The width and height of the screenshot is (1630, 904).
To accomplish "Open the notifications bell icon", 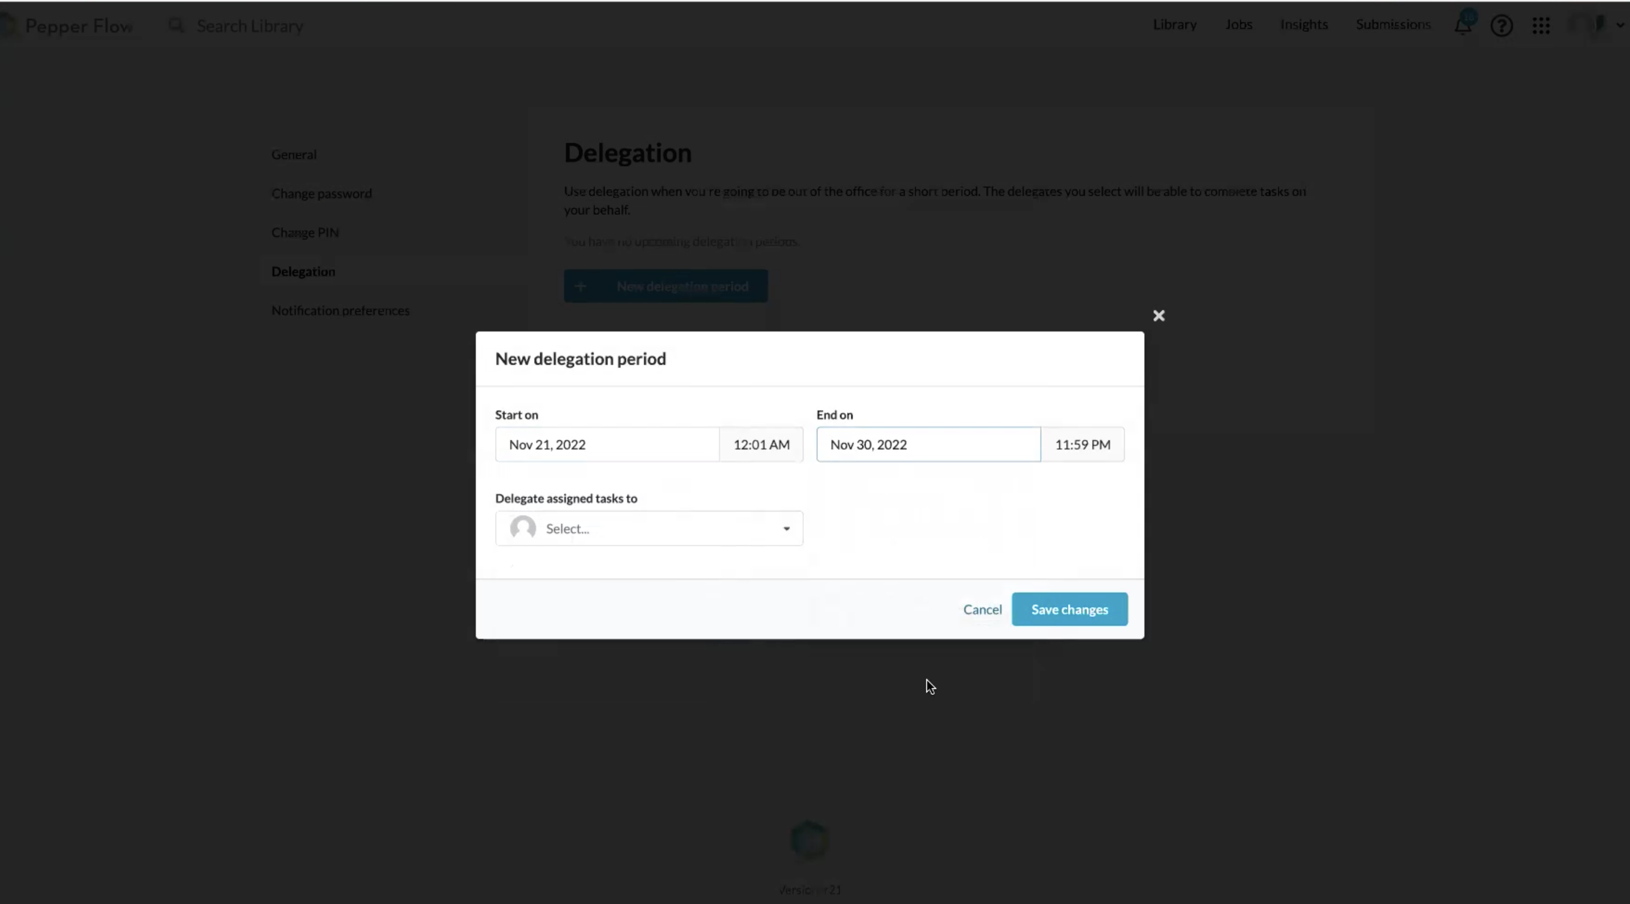I will (1462, 26).
